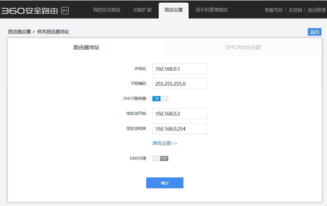The height and width of the screenshot is (206, 327).
Task: Click the 地址池开始 input field
Action: [x=179, y=114]
